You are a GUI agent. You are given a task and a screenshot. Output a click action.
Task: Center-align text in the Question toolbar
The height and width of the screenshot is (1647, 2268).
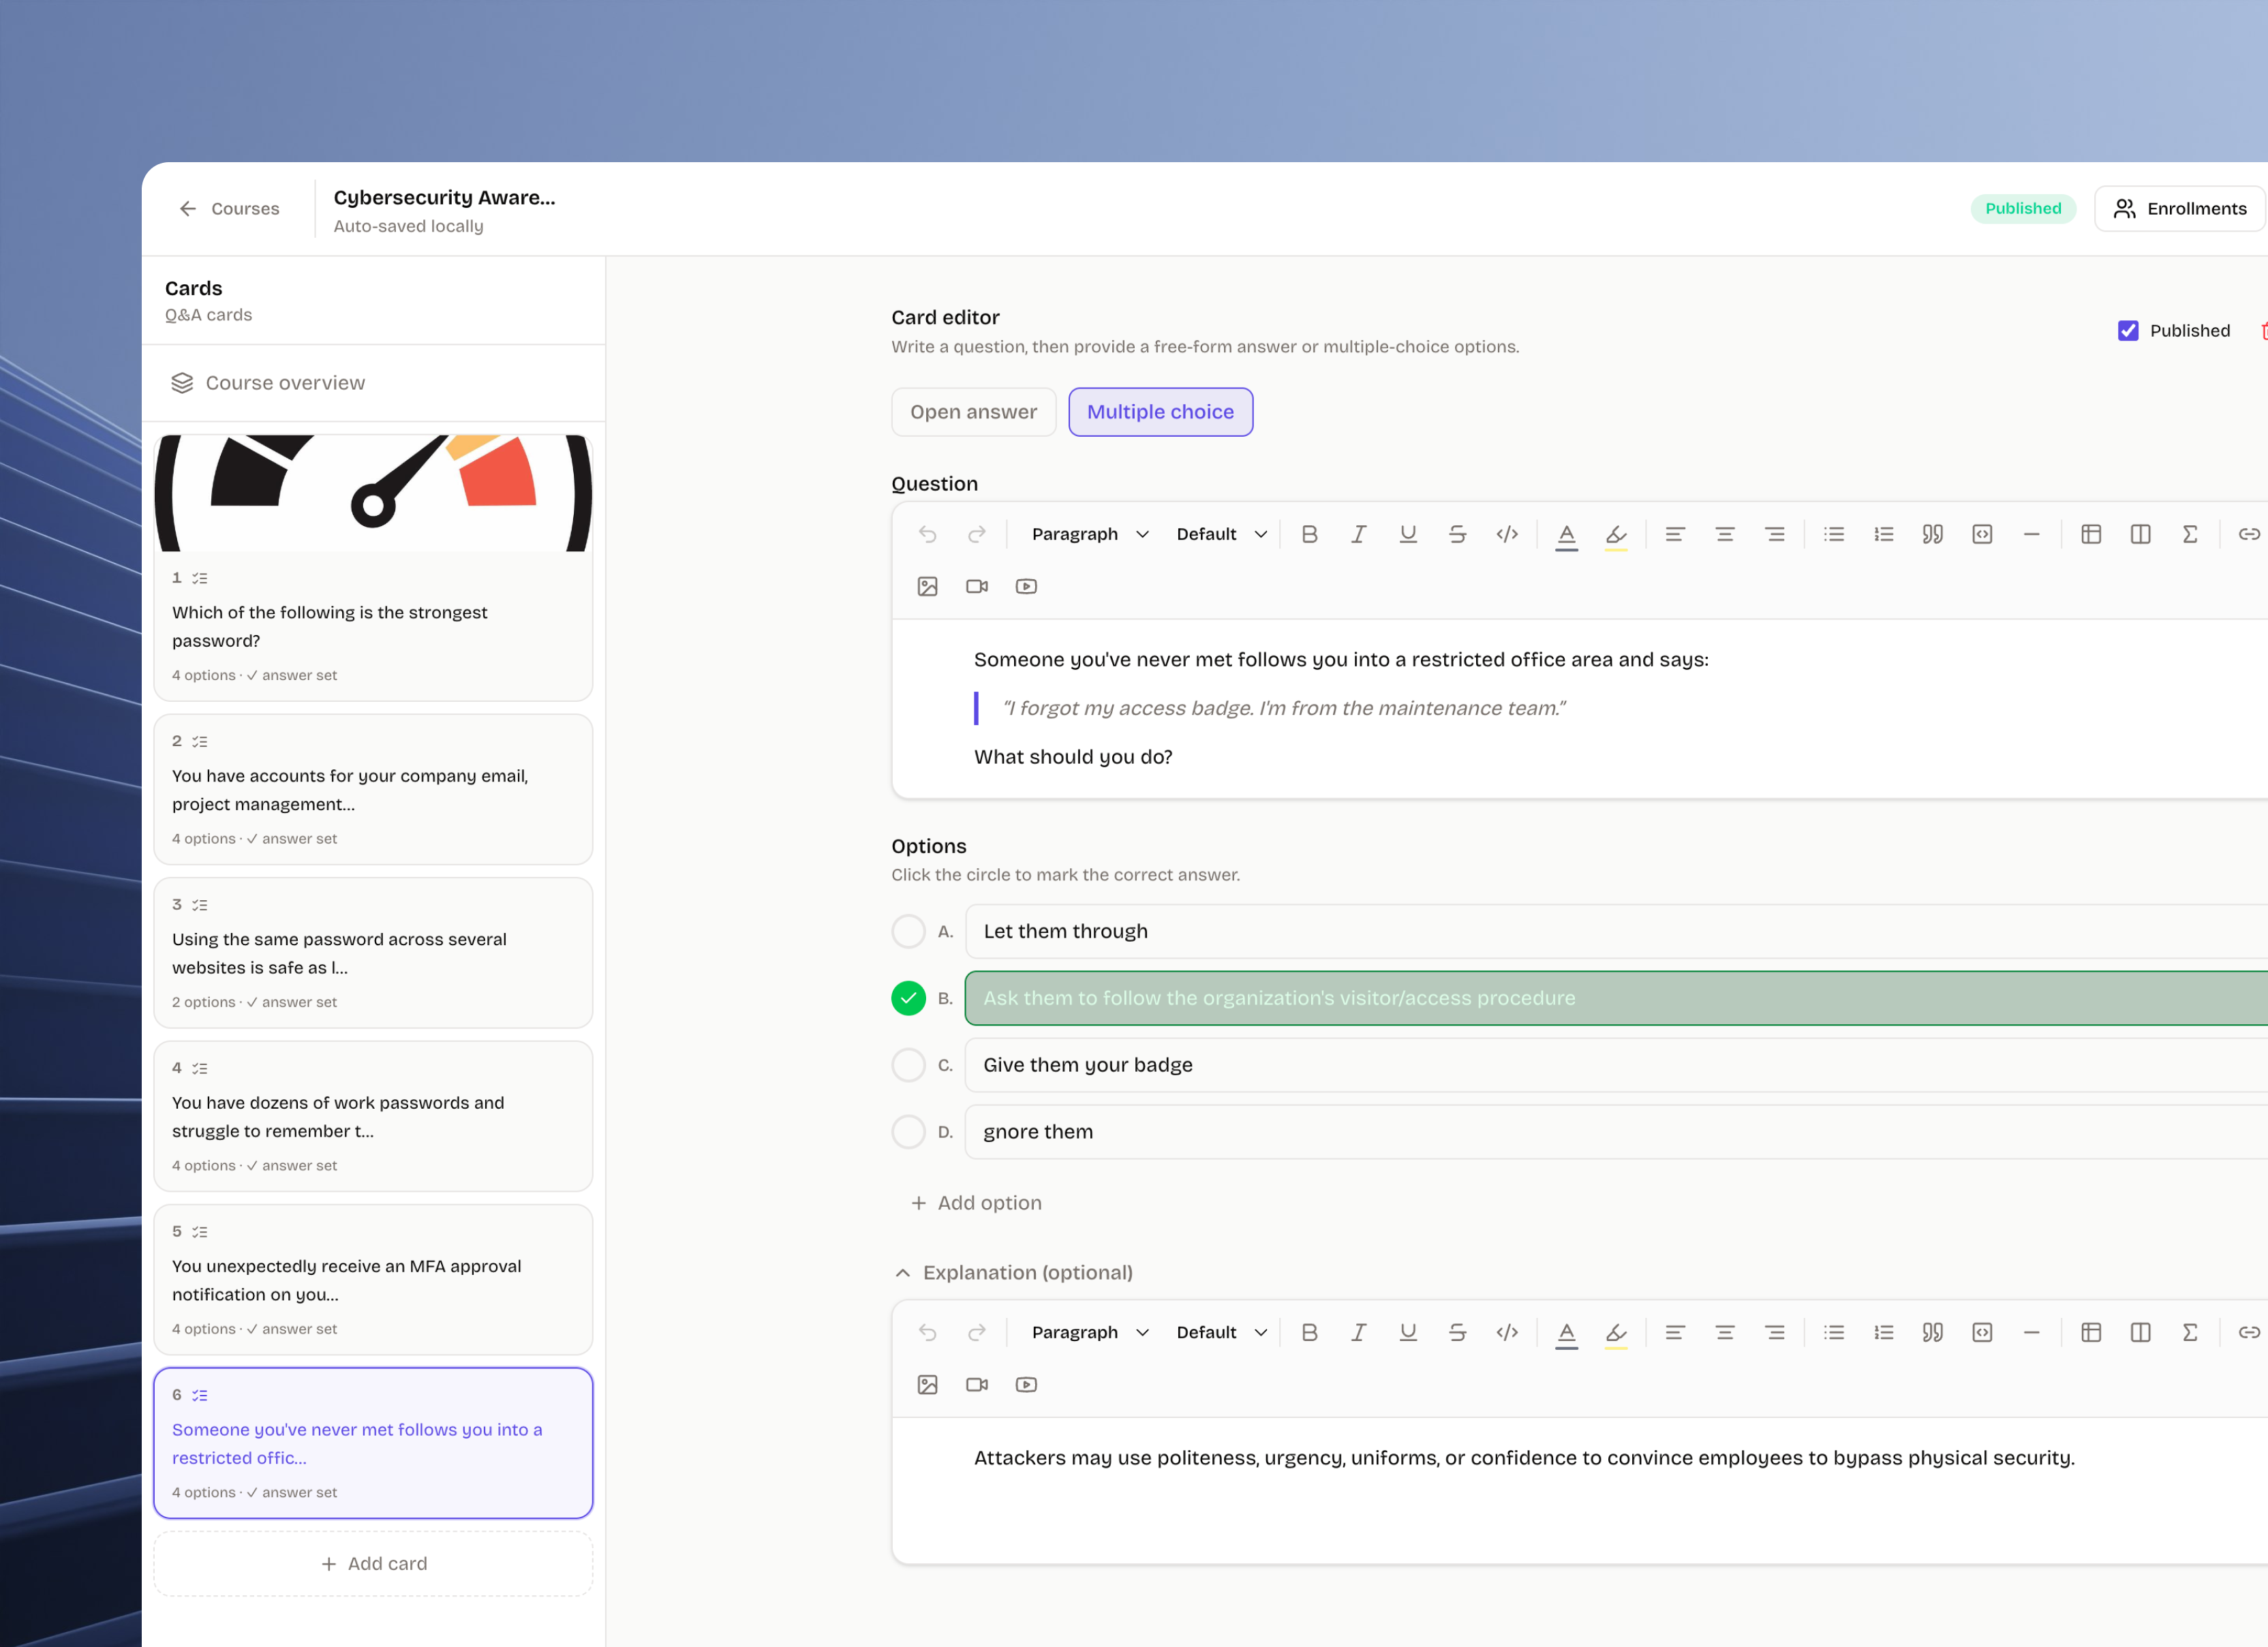(1725, 534)
